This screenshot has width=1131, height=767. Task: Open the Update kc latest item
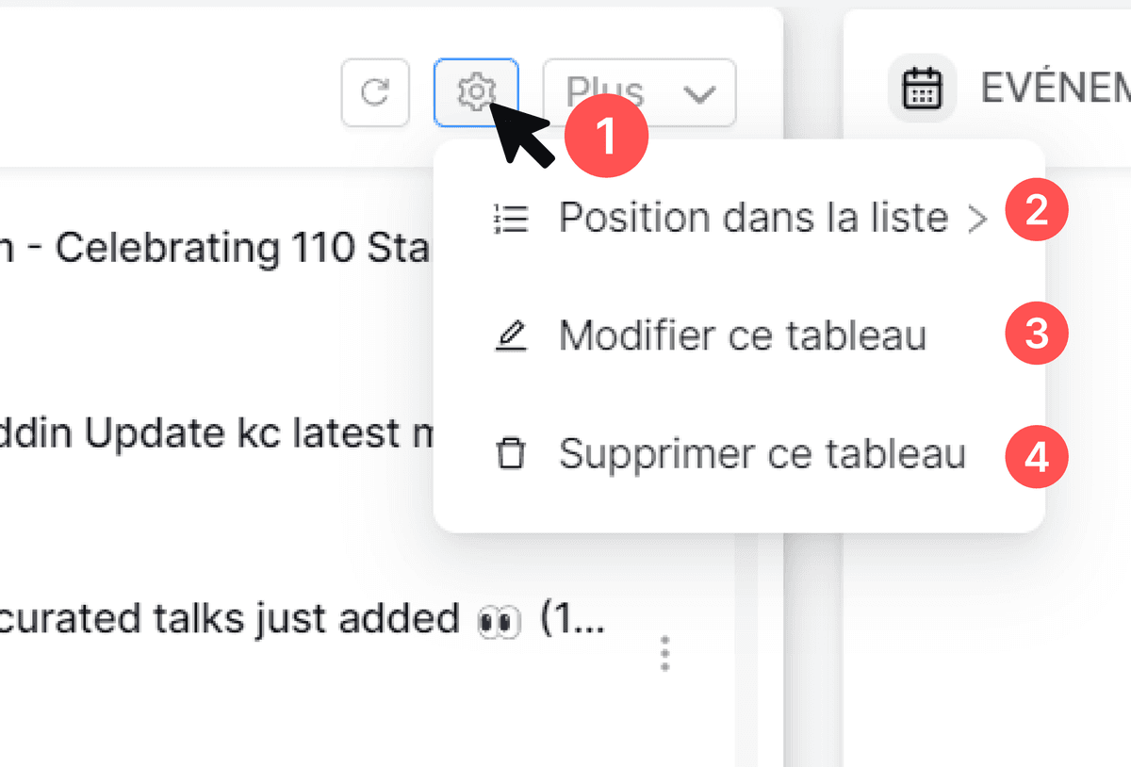coord(217,433)
